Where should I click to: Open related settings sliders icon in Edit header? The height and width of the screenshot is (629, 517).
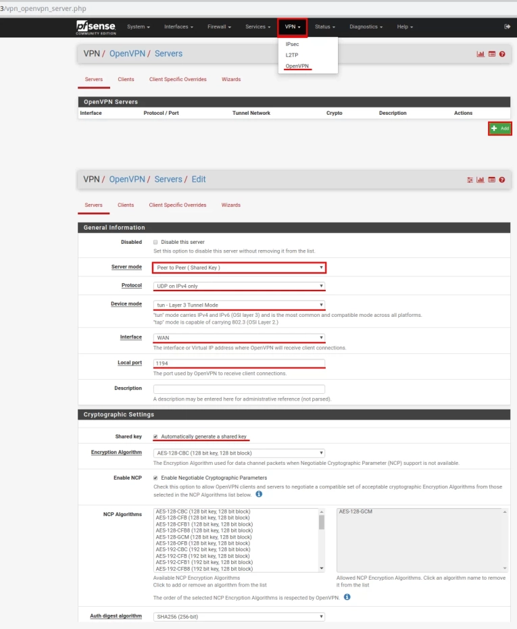click(470, 180)
